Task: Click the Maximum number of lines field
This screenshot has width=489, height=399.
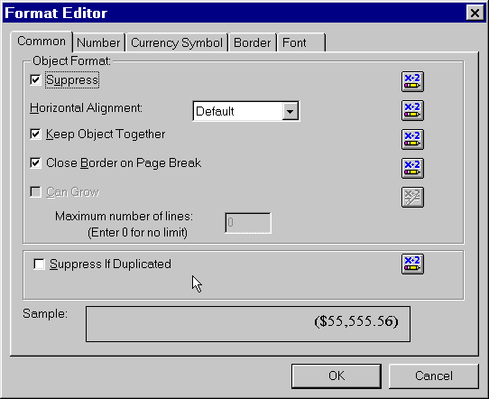Action: point(248,223)
